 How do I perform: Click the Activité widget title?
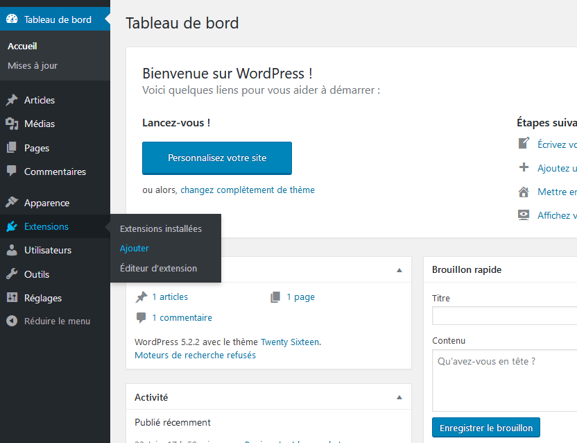(x=151, y=397)
